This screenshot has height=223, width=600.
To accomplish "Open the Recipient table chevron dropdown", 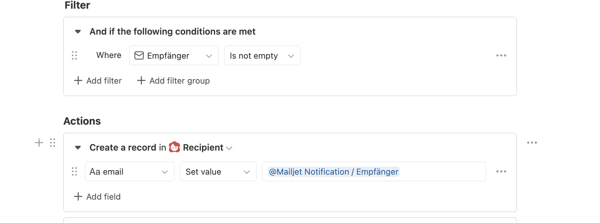I will pyautogui.click(x=229, y=148).
